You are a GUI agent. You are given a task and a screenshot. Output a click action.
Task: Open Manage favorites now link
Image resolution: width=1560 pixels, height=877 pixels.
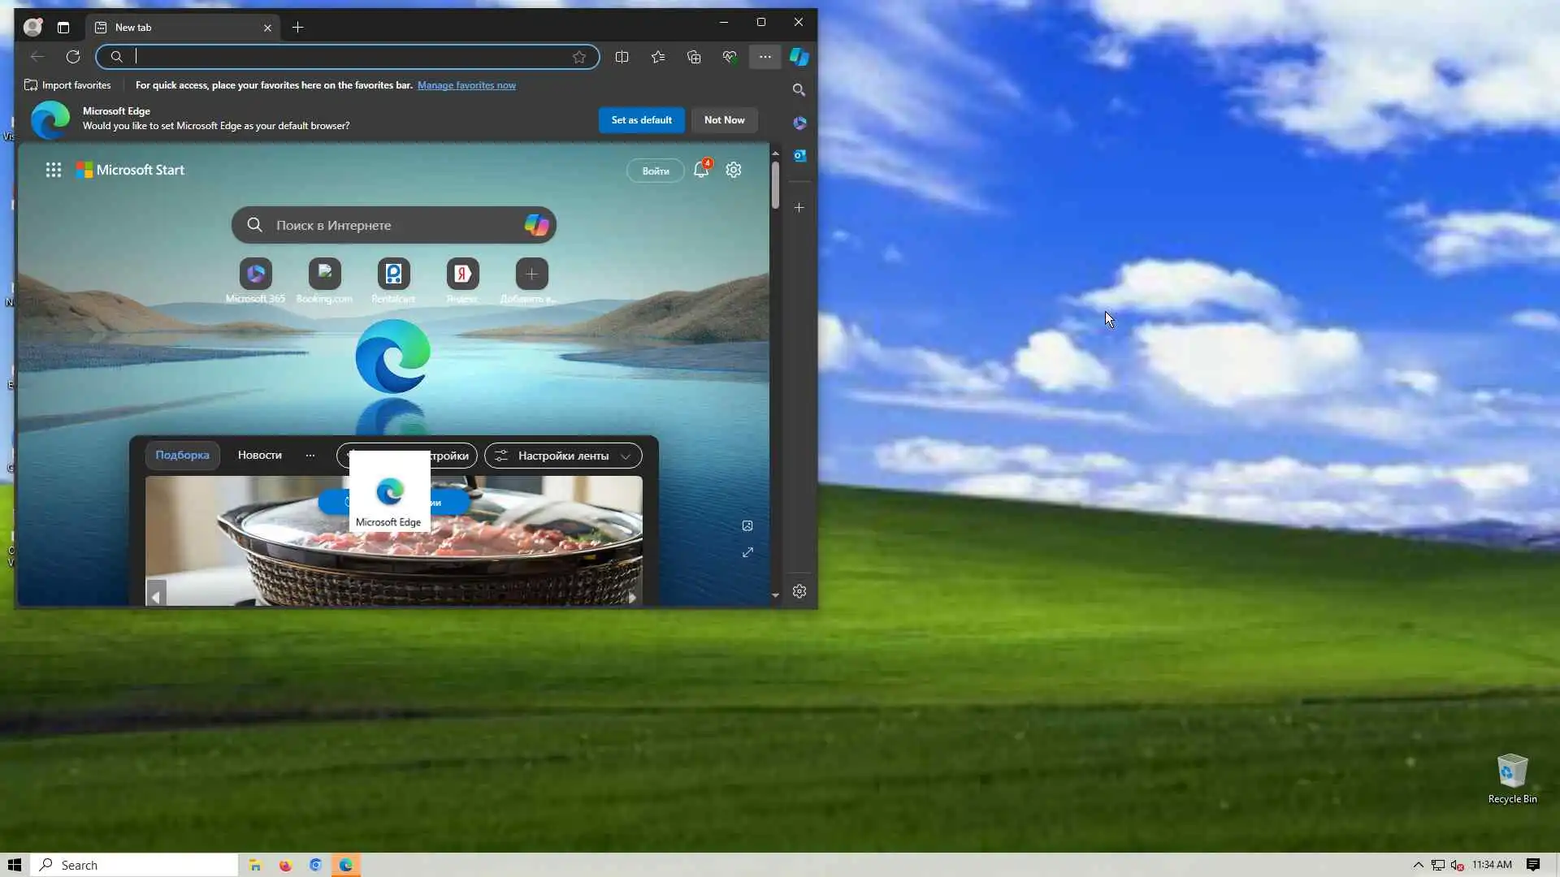(466, 85)
